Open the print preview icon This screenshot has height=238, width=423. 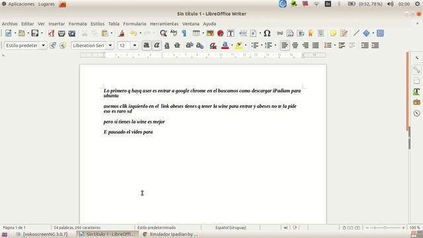point(72,33)
